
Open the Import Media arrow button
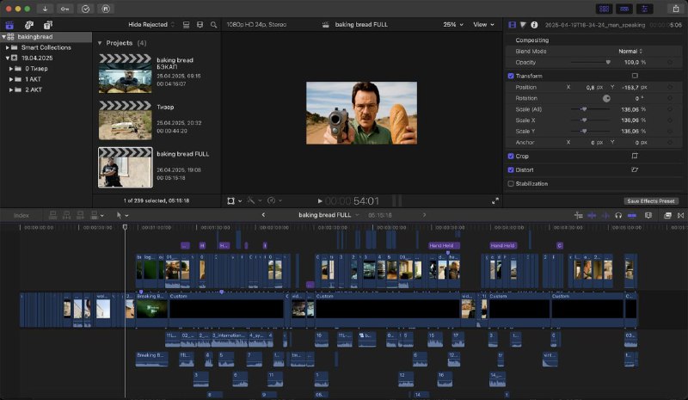[x=45, y=9]
